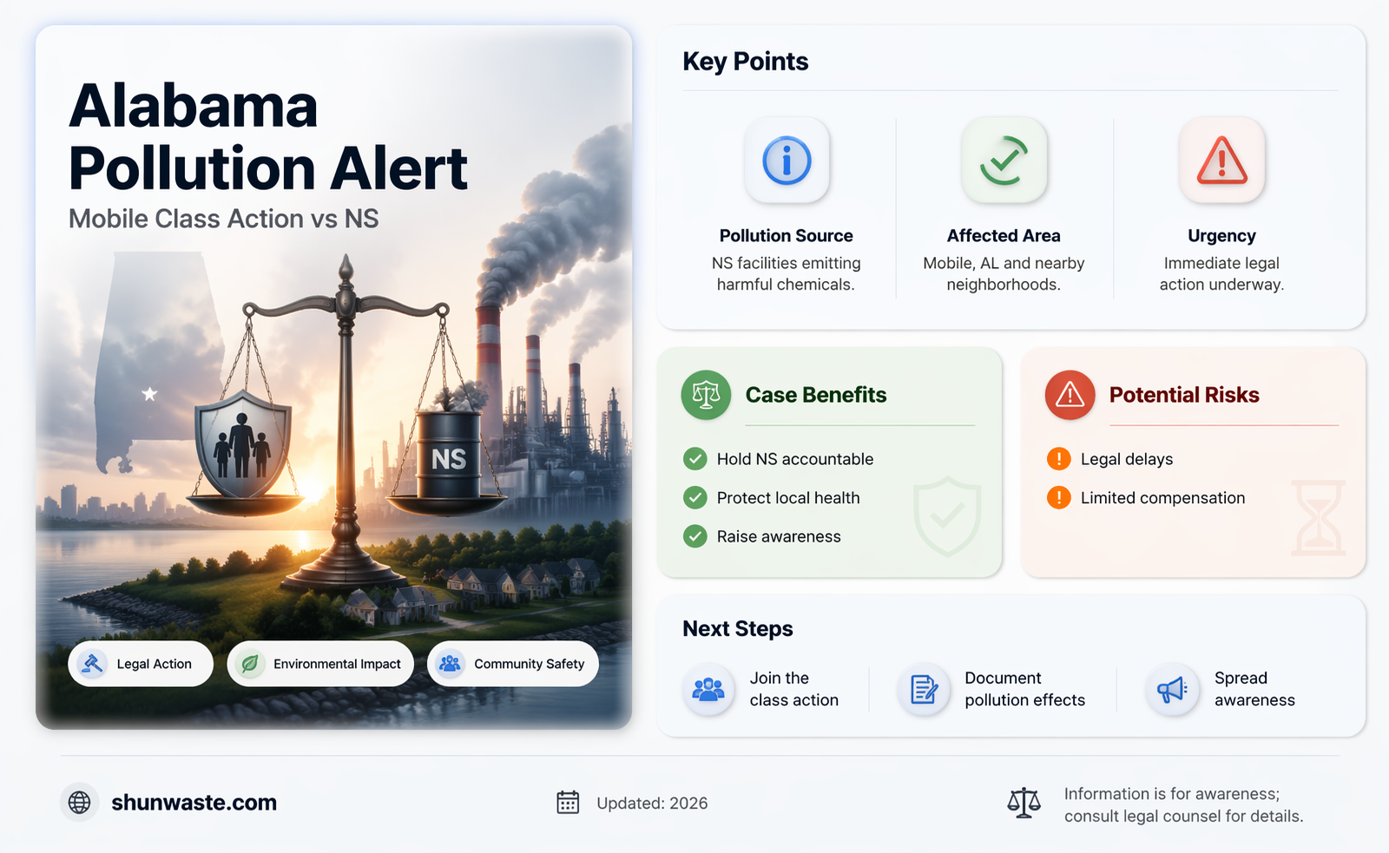
Task: Click the Updated: 2026 text
Action: (x=652, y=804)
